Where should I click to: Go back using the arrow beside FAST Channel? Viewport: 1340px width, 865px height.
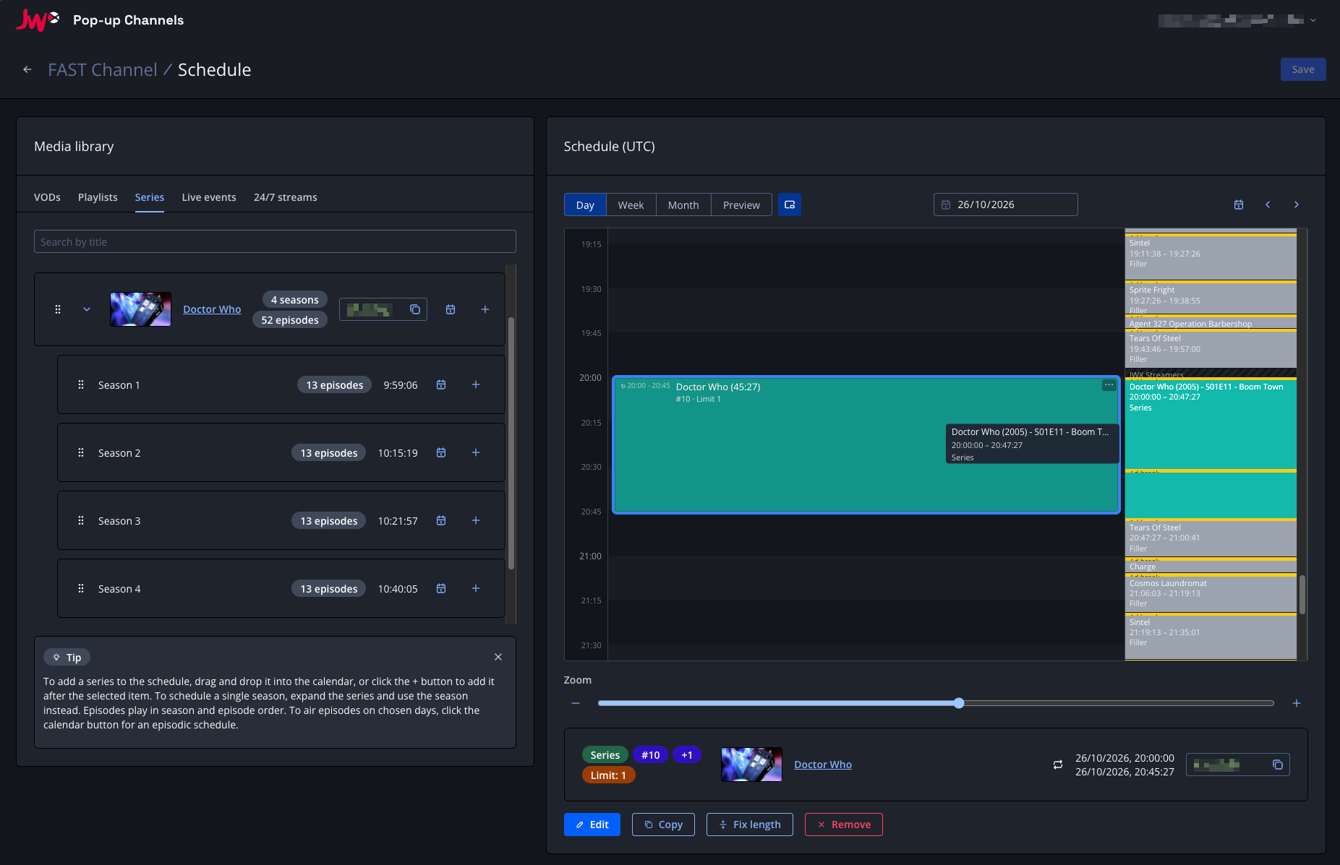point(27,69)
